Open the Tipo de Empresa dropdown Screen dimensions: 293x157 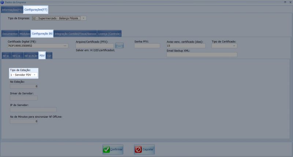click(x=84, y=18)
